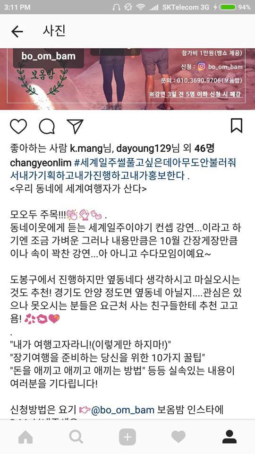This screenshot has width=255, height=454.
Task: Go to the Home tab
Action: [25, 437]
